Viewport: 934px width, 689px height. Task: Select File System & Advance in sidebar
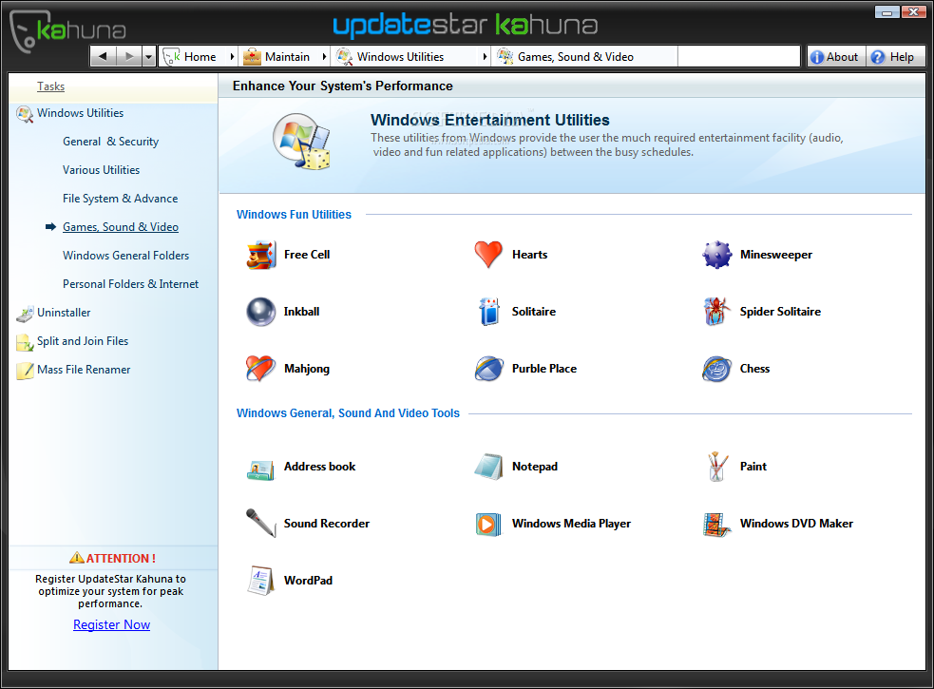(121, 199)
